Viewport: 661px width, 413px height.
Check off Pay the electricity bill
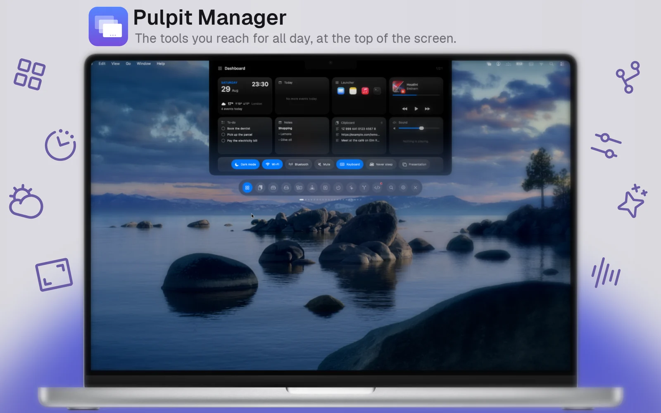click(x=224, y=140)
